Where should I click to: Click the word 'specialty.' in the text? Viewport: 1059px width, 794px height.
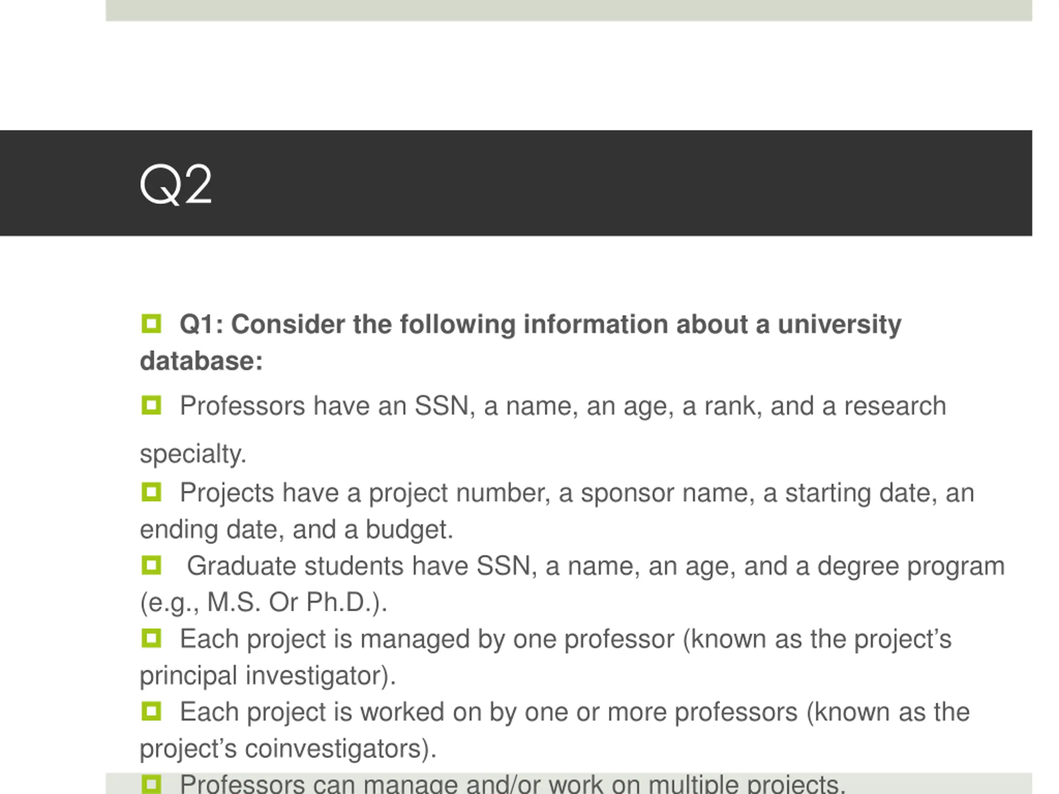(193, 454)
